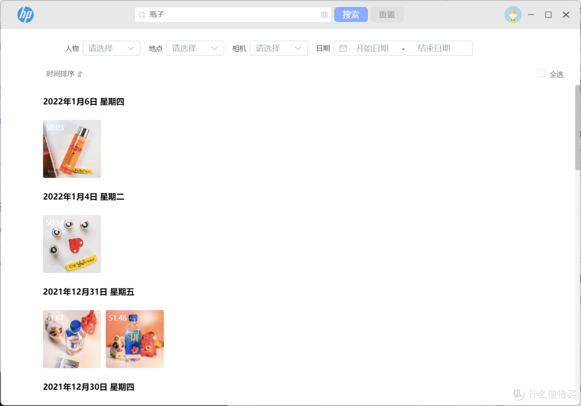This screenshot has height=406, width=581.
Task: Open image search via camera icon
Action: (x=324, y=15)
